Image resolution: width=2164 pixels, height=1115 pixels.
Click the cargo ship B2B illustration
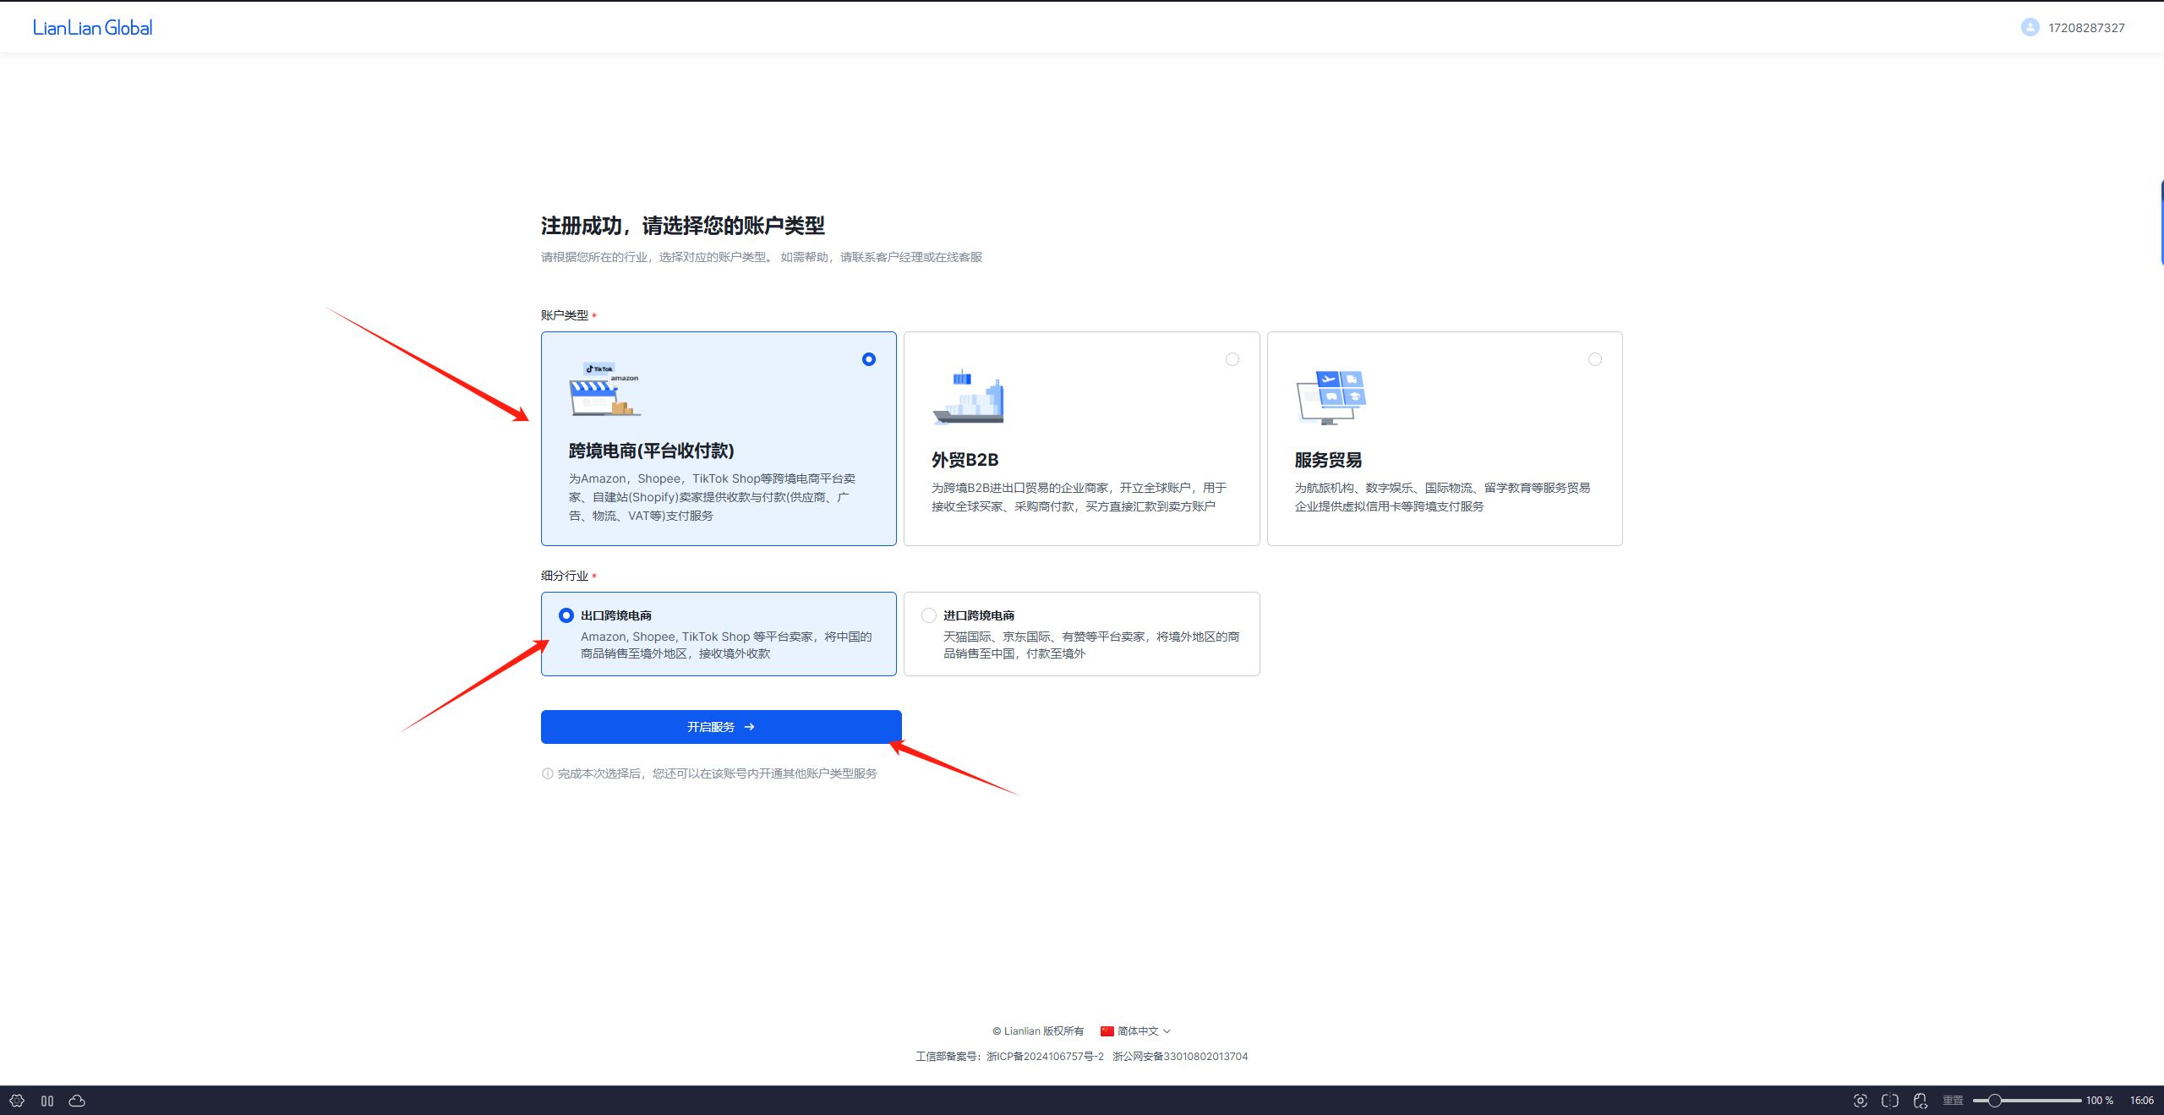click(x=969, y=396)
